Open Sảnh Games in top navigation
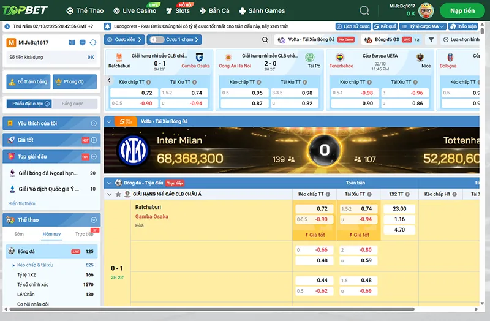 262,10
